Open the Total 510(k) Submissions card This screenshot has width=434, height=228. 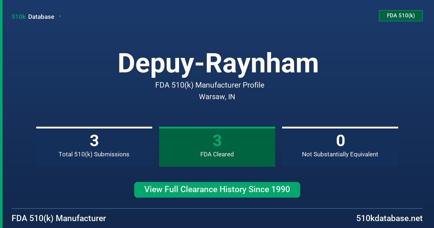[94, 147]
